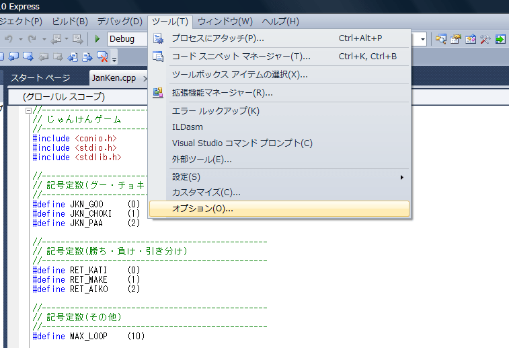Click the Redo arrow icon
This screenshot has height=348, width=509.
(x=33, y=39)
